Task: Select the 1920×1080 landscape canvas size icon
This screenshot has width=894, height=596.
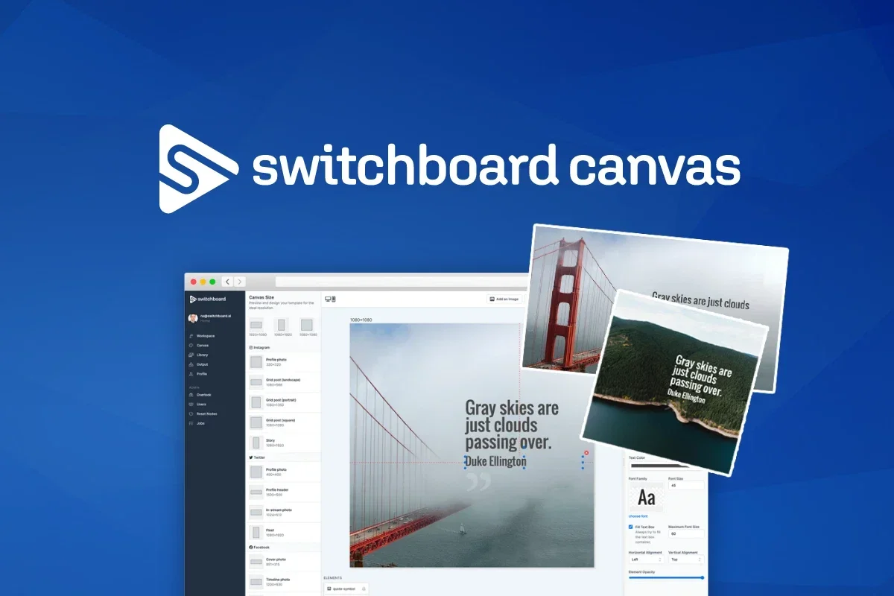Action: pos(256,325)
